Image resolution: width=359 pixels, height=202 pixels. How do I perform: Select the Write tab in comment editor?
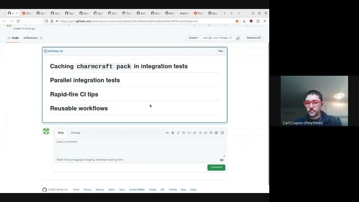(61, 133)
